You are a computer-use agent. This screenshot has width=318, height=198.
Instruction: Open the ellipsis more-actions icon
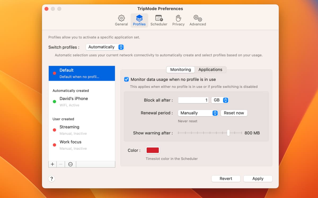tap(70, 164)
